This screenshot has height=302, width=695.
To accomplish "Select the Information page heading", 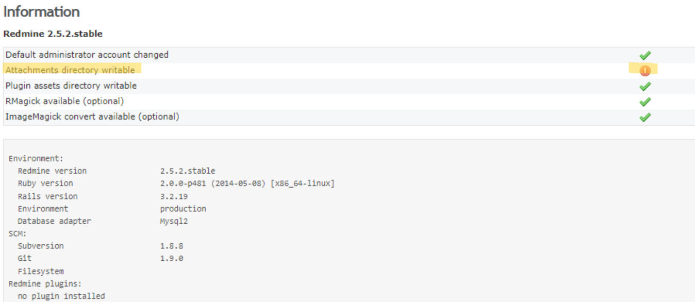I will pos(42,11).
